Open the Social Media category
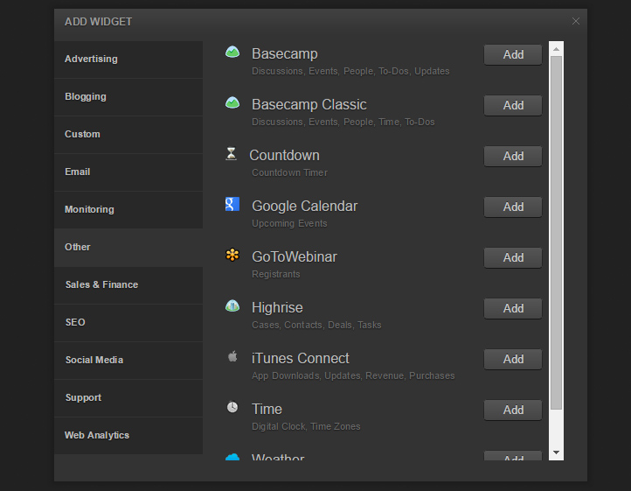Viewport: 631px width, 491px height. 128,361
